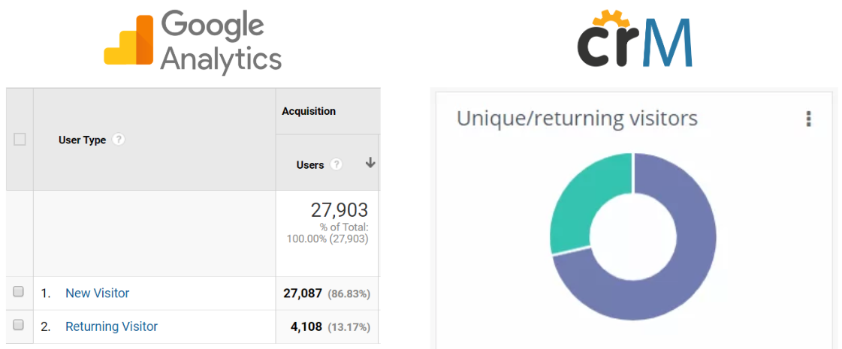Click the Users help question mark icon
This screenshot has width=842, height=349.
tap(336, 165)
